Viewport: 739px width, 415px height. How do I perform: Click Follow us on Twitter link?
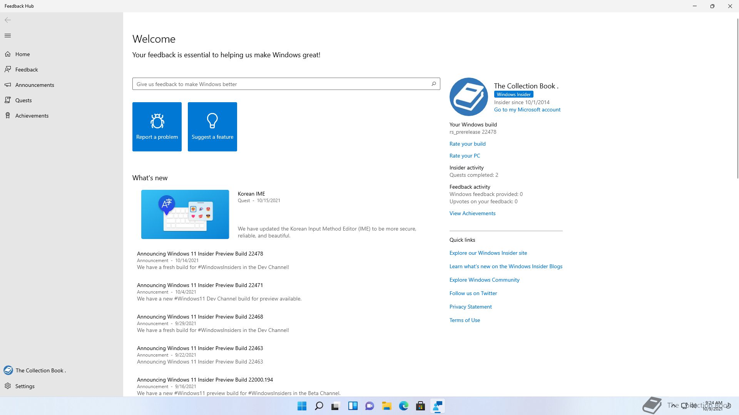(x=473, y=293)
